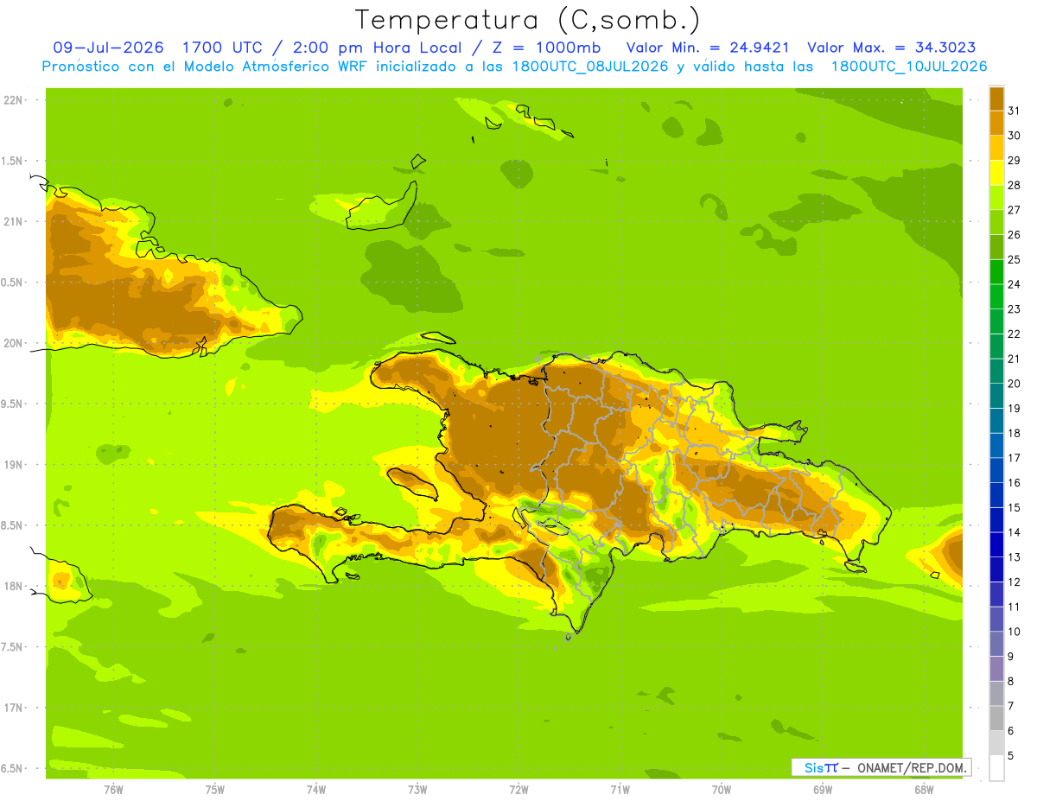Click the "69W" longitude label
The image size is (1037, 801).
[x=823, y=789]
